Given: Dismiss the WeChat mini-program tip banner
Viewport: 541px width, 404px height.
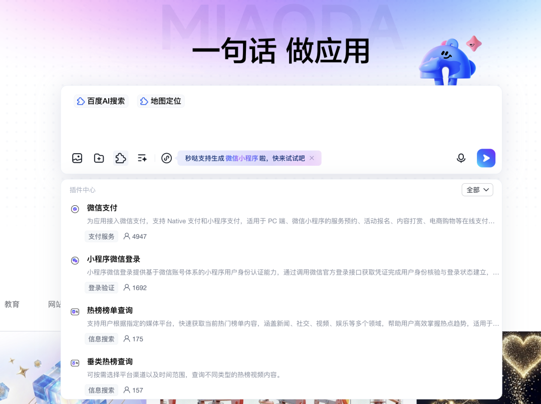Looking at the screenshot, I should click(312, 158).
